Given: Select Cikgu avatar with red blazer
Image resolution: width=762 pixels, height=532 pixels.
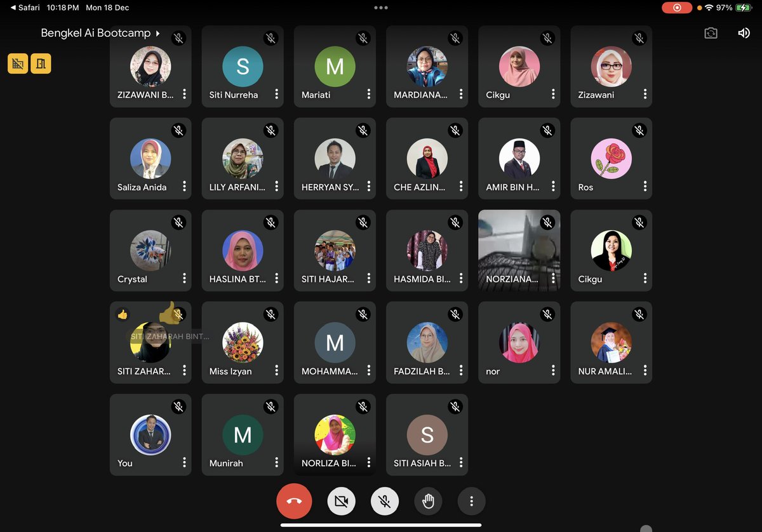Looking at the screenshot, I should click(611, 250).
